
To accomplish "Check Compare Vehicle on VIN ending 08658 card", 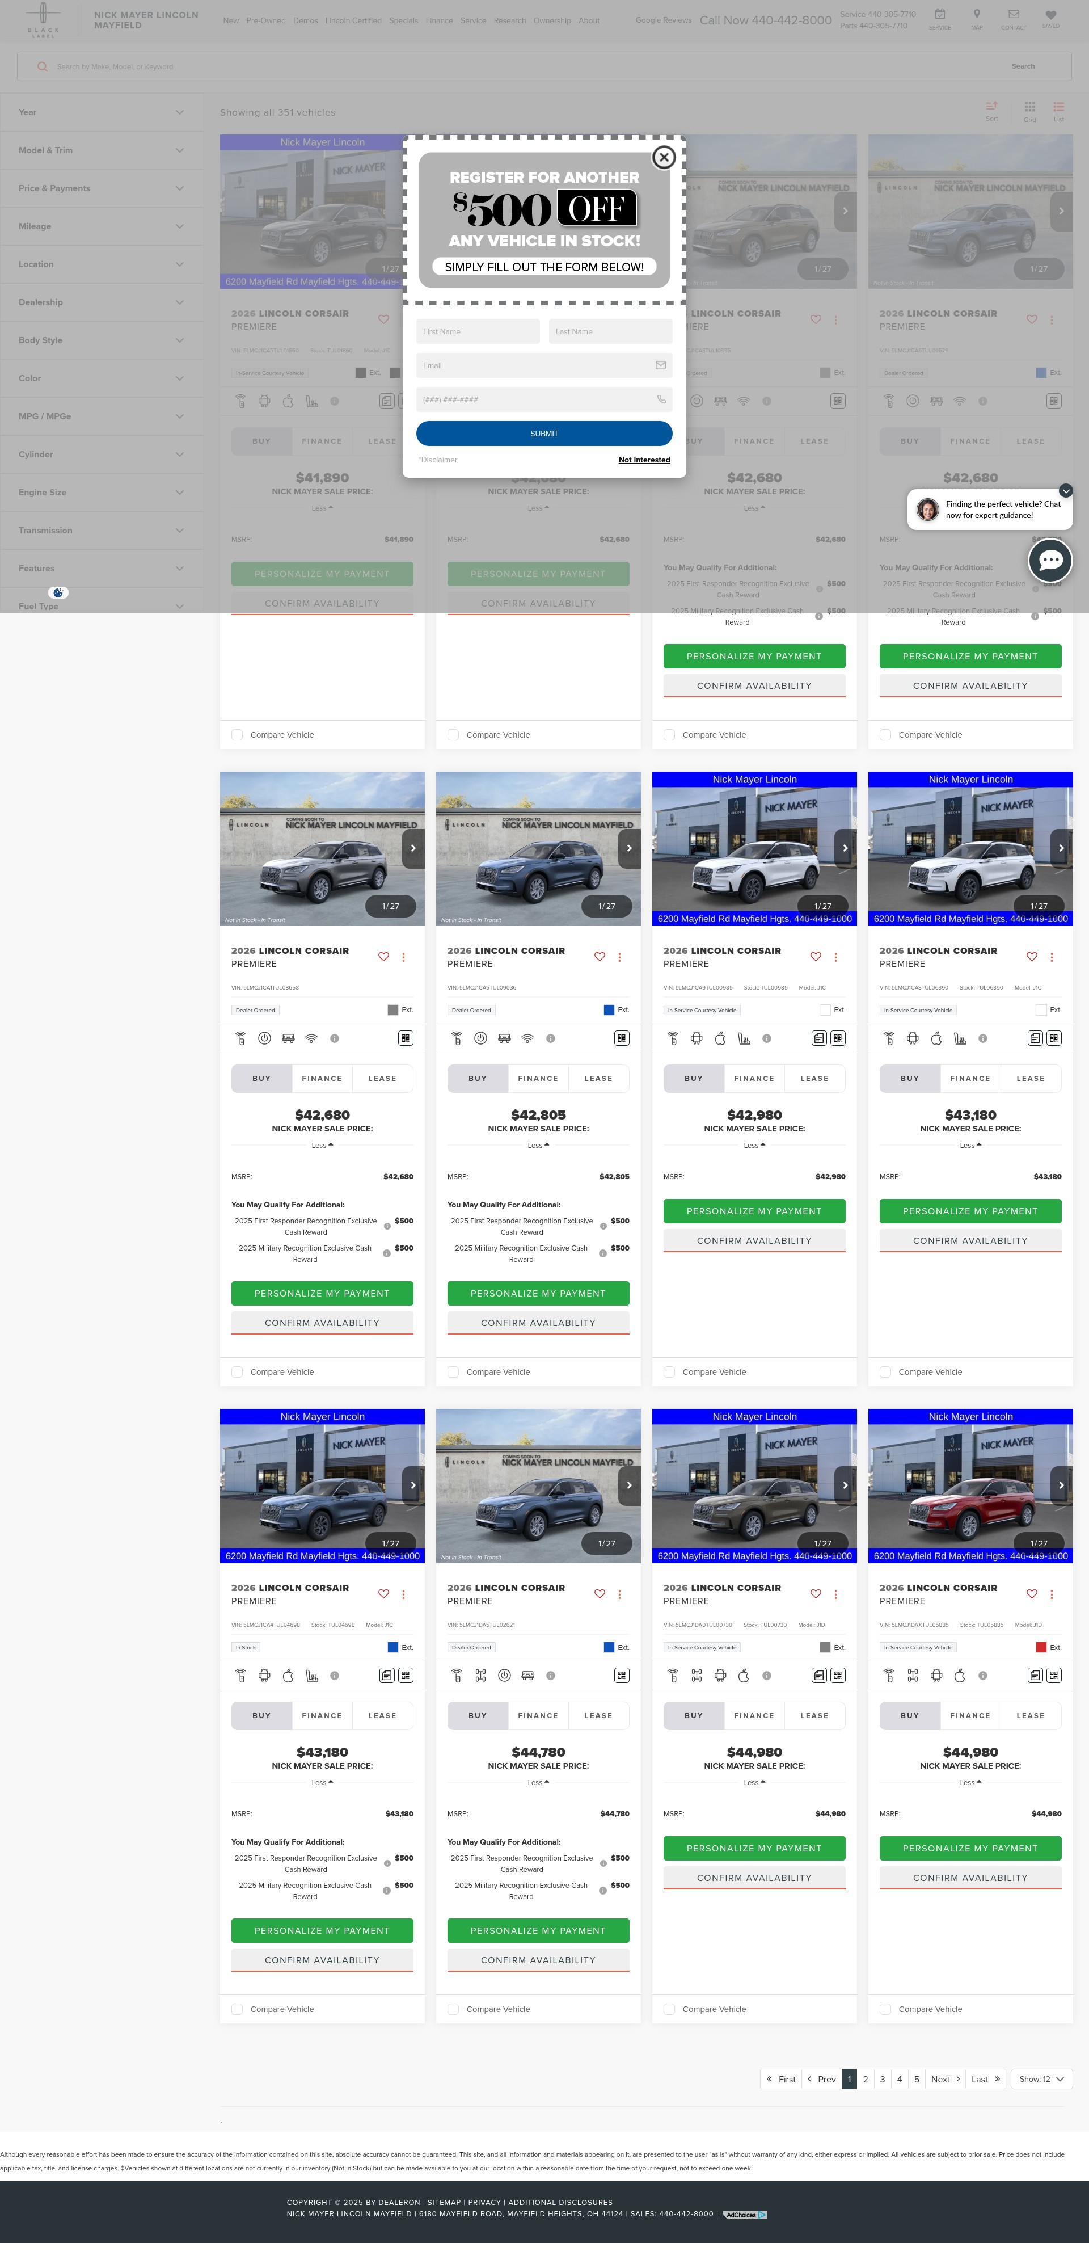I will [x=237, y=1372].
